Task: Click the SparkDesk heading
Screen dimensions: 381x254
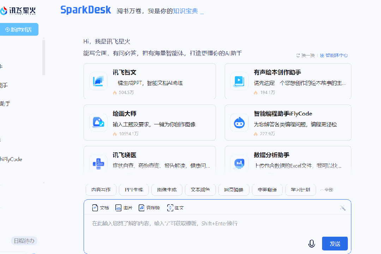Action: (x=86, y=10)
